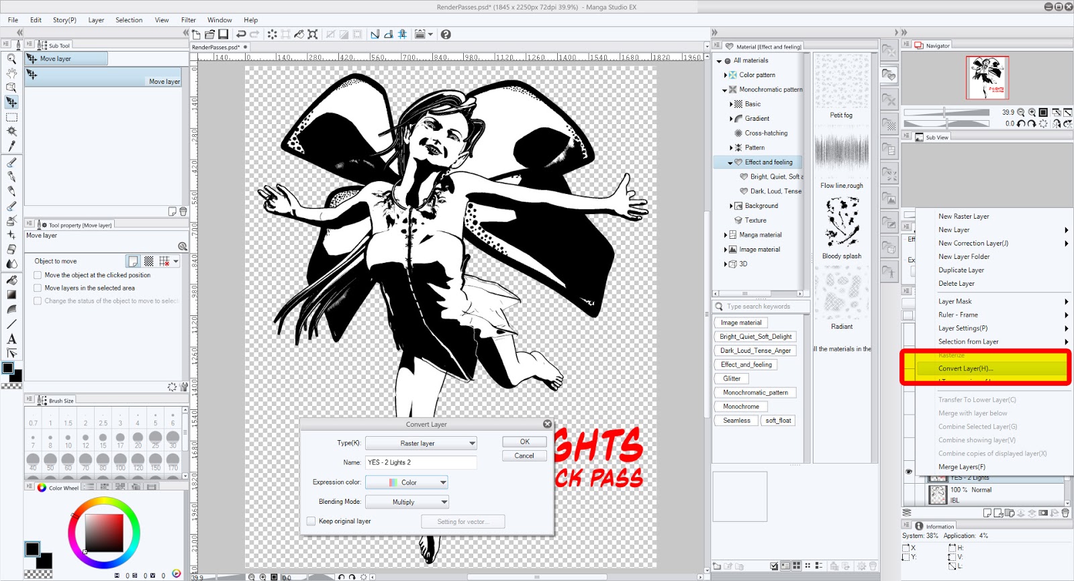This screenshot has width=1074, height=581.
Task: Switch to the Sub View tab
Action: 932,138
